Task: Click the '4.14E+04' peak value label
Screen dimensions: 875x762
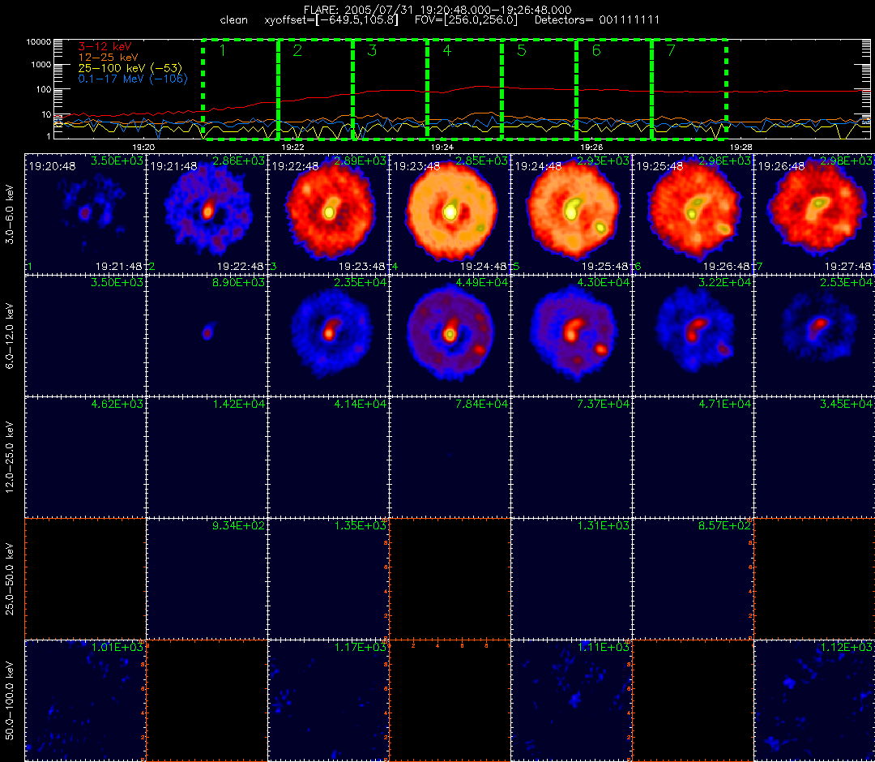Action: click(x=360, y=405)
